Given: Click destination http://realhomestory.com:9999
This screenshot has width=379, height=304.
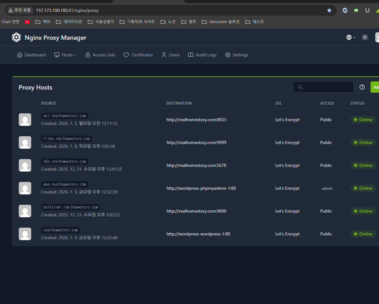Looking at the screenshot, I should (196, 142).
